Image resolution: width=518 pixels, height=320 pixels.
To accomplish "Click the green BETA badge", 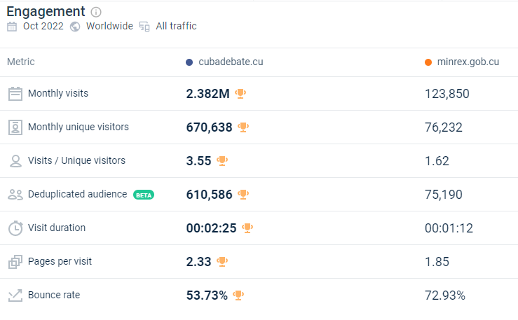I will tap(143, 195).
